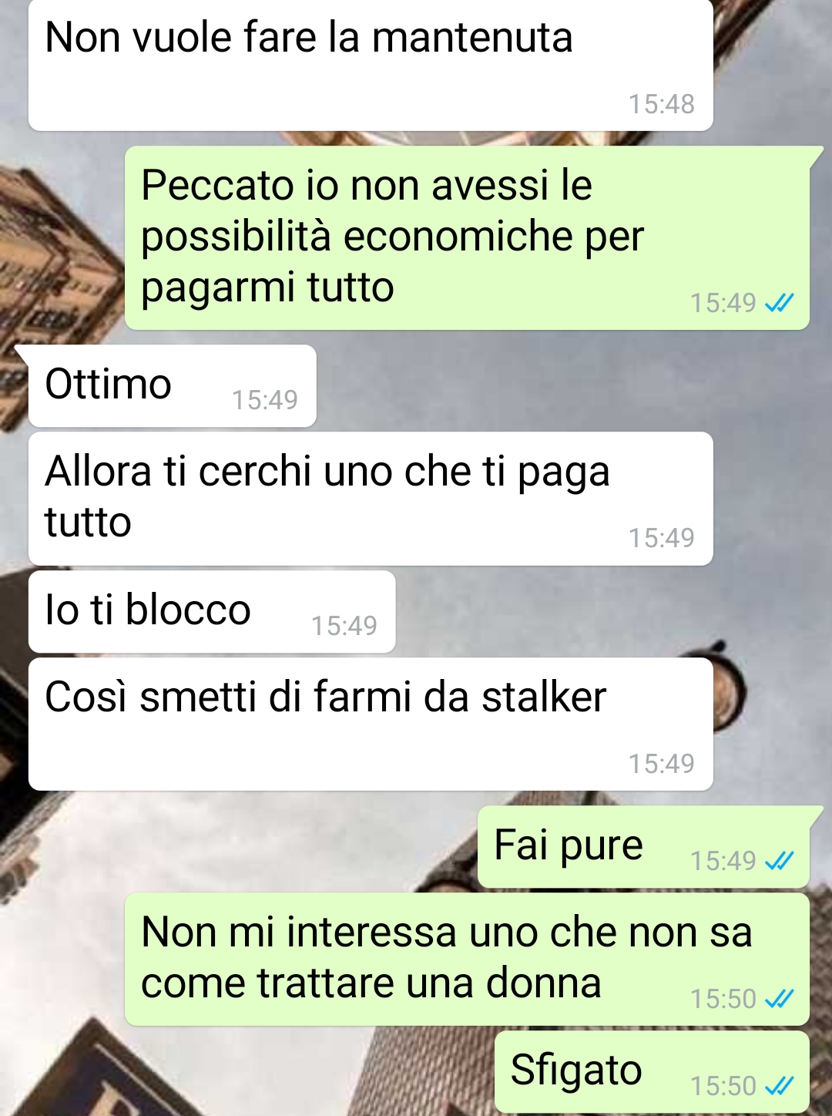The width and height of the screenshot is (832, 1116).
Task: Select the "Allora ti cerchi uno" message bubble
Action: 371,499
